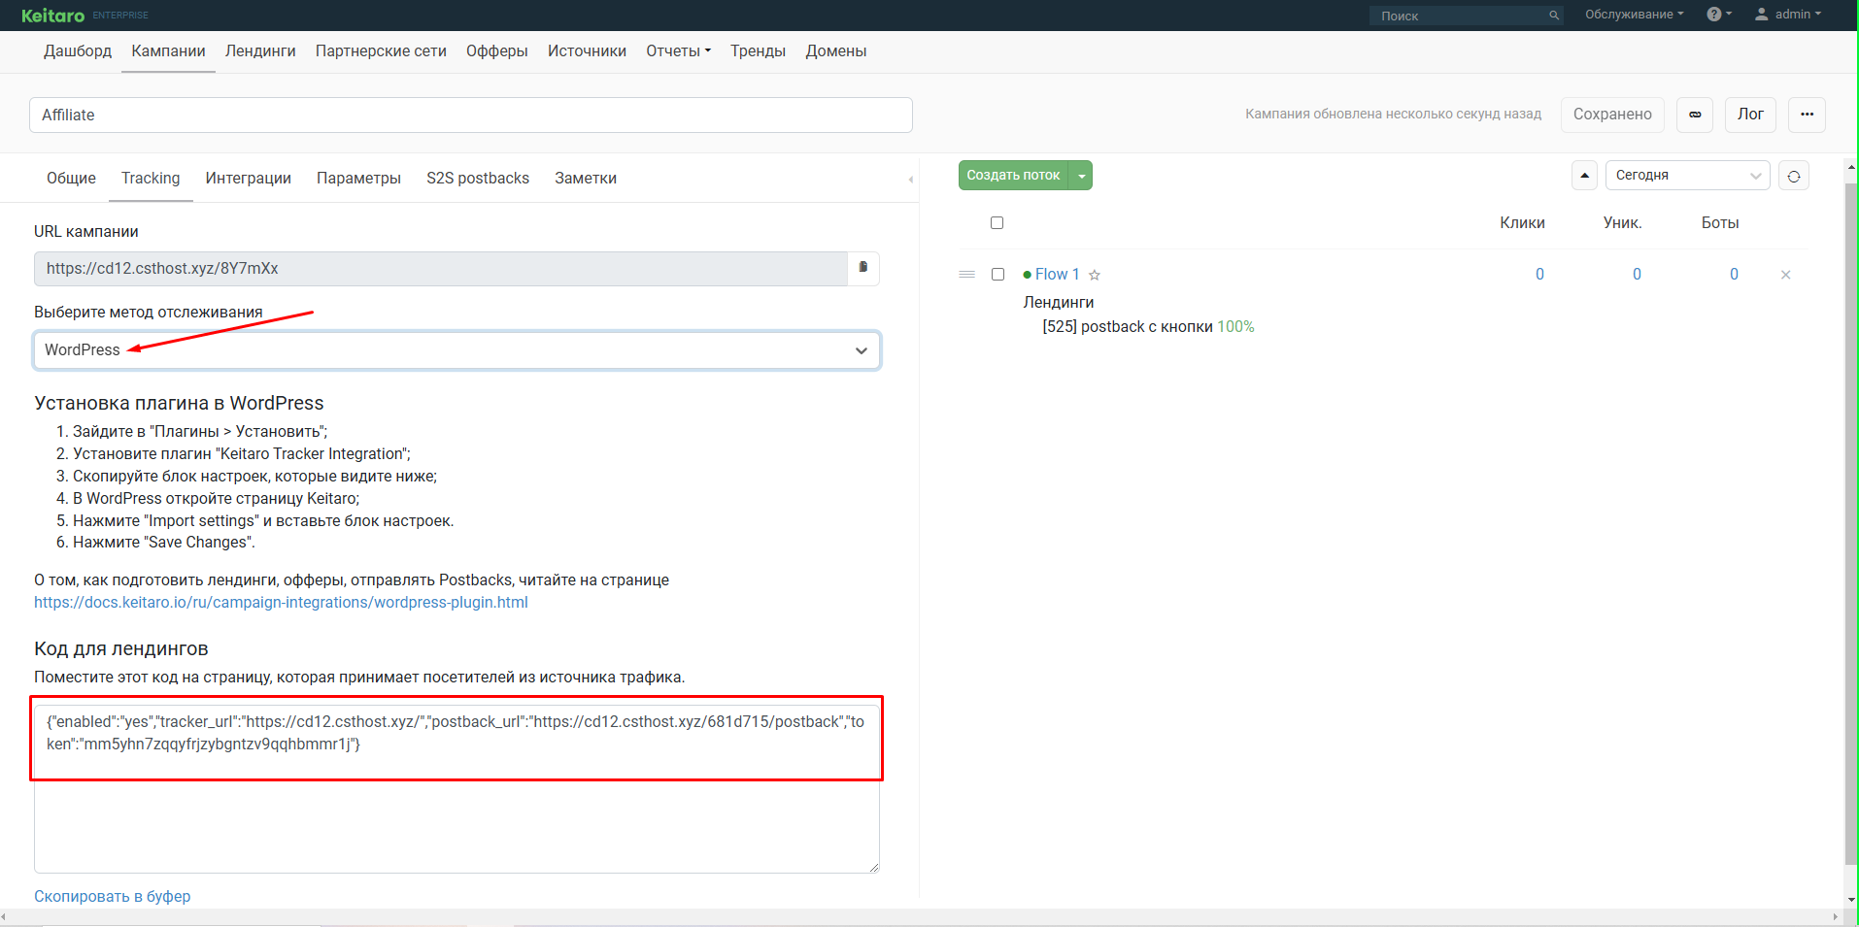Click the Flow 1 Боты value 0

coord(1734,275)
